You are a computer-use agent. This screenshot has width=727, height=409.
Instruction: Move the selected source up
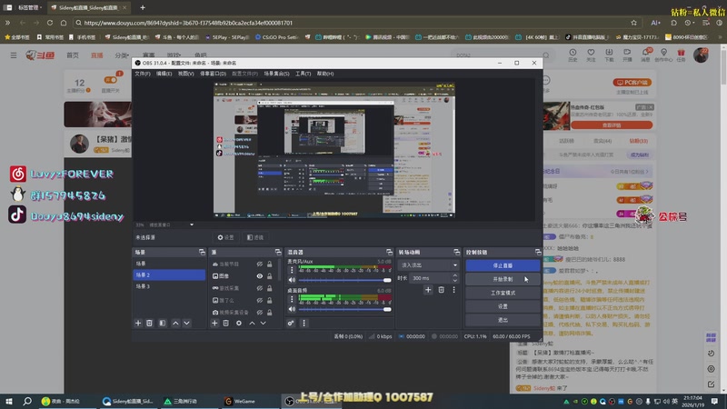point(252,324)
